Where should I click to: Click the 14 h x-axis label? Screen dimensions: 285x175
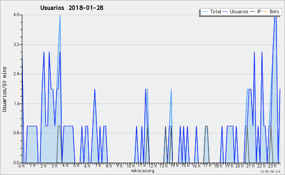pyautogui.click(x=174, y=166)
